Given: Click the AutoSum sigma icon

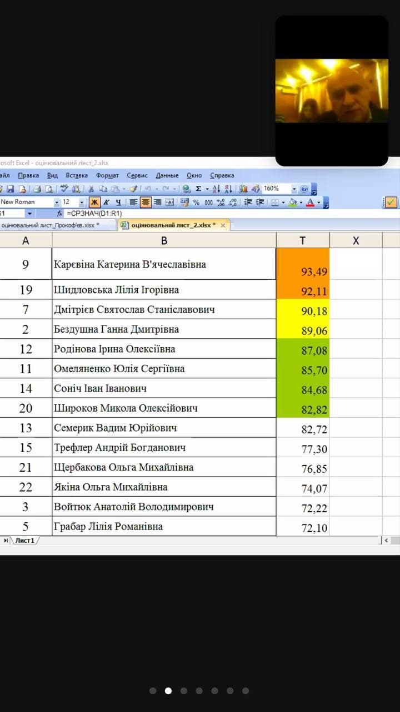Looking at the screenshot, I should 198,189.
